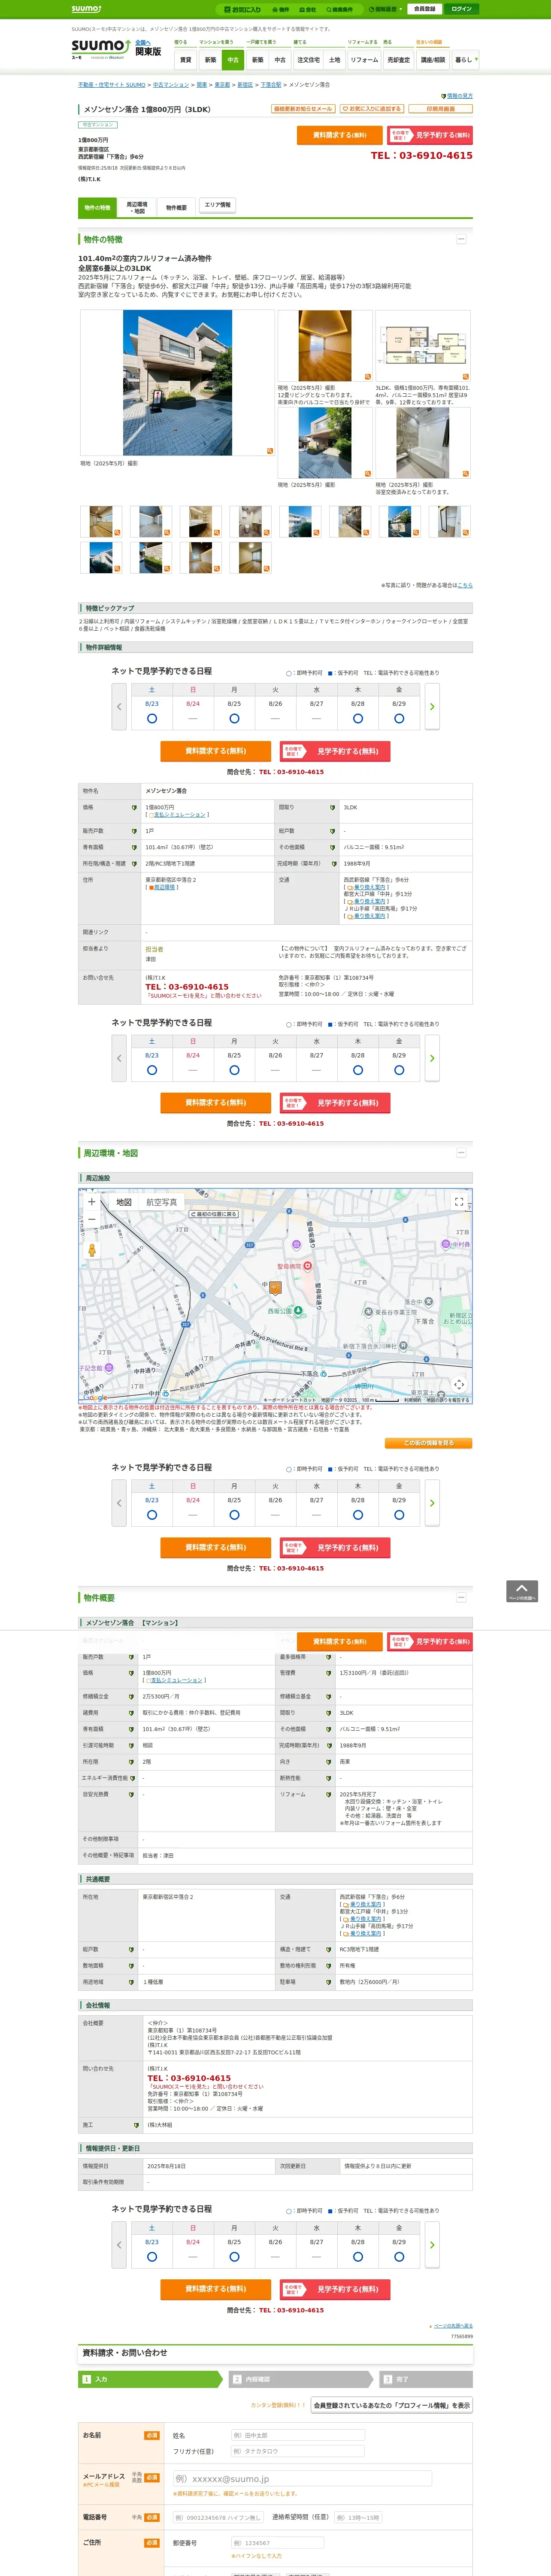Select 8/25 slot in second reservation calendar
The image size is (551, 2576).
(x=234, y=1070)
